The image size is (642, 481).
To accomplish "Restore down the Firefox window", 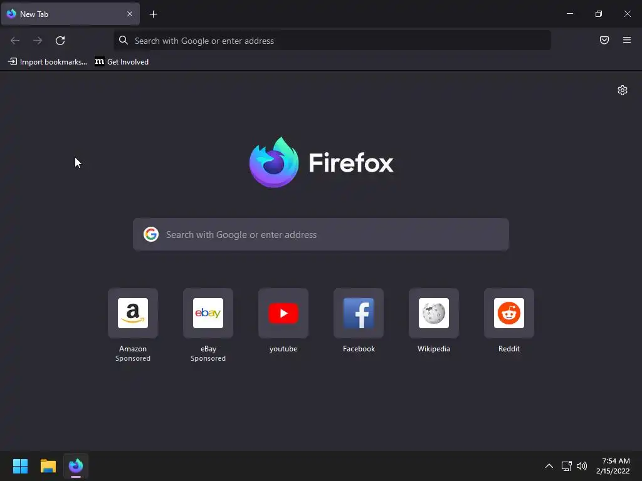I will point(599,14).
